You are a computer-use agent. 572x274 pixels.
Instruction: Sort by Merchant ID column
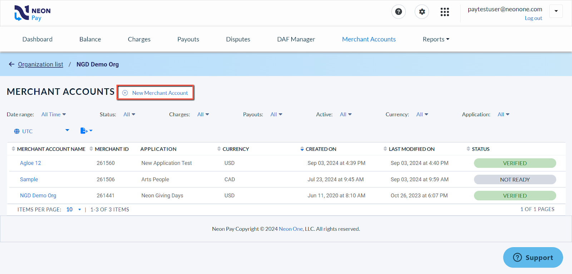click(109, 149)
